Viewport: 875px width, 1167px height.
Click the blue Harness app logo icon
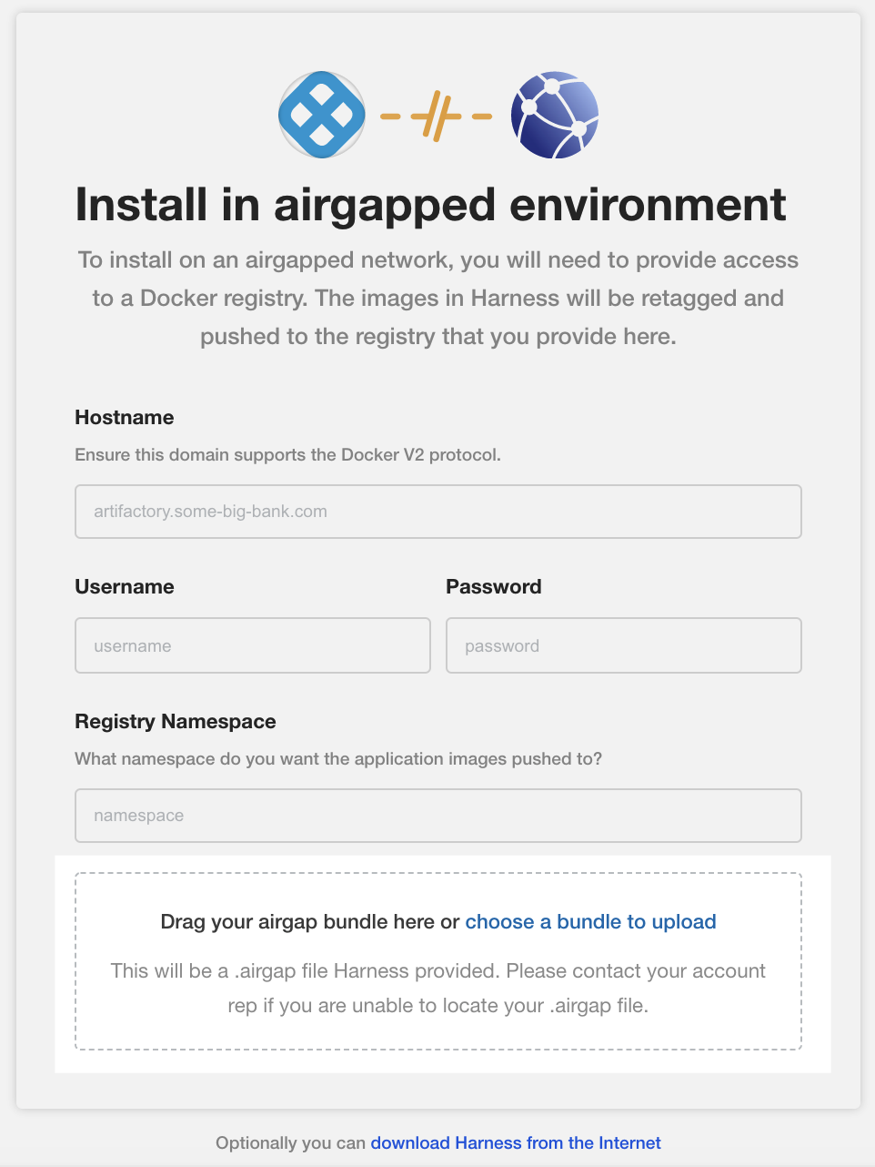pos(322,115)
